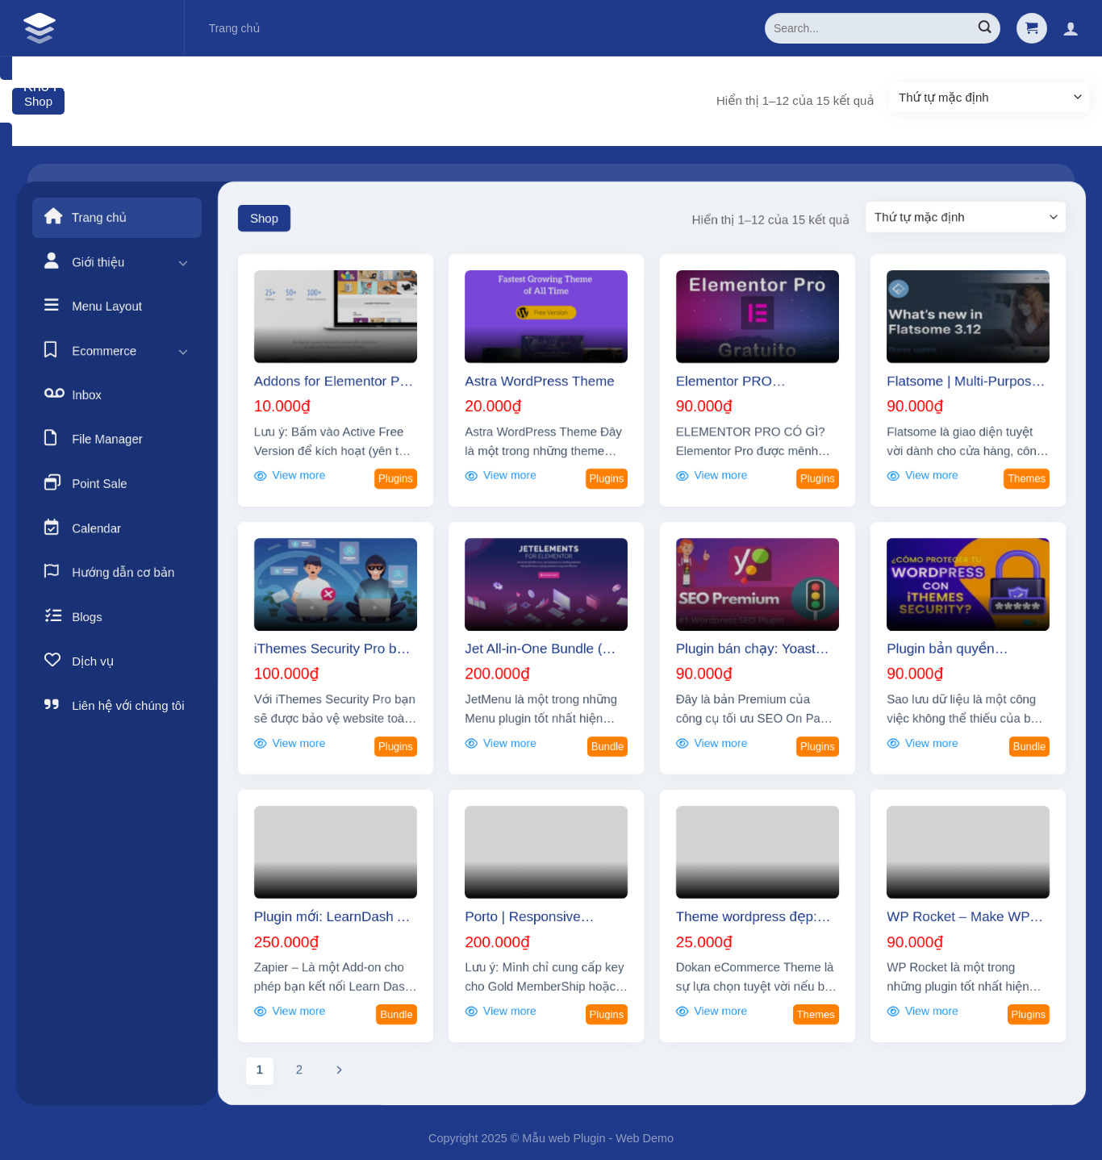The image size is (1102, 1160).
Task: Go to page 2 of results
Action: (299, 1070)
